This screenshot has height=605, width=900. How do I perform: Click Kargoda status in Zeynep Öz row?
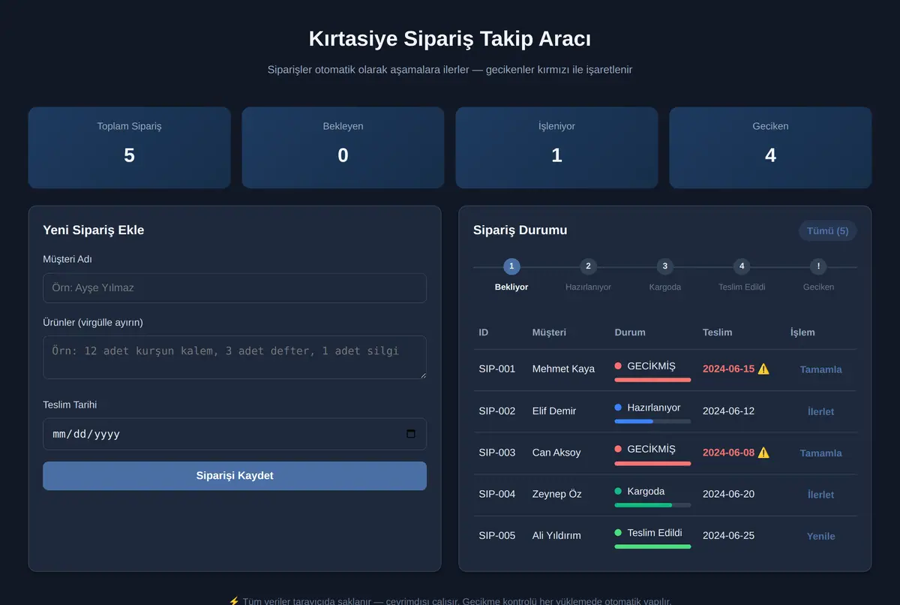(x=646, y=491)
